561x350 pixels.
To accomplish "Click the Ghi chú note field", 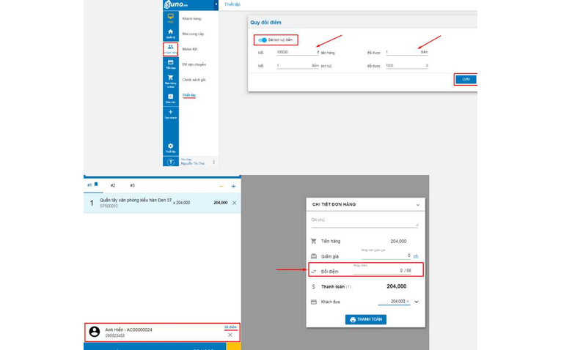I will point(364,222).
